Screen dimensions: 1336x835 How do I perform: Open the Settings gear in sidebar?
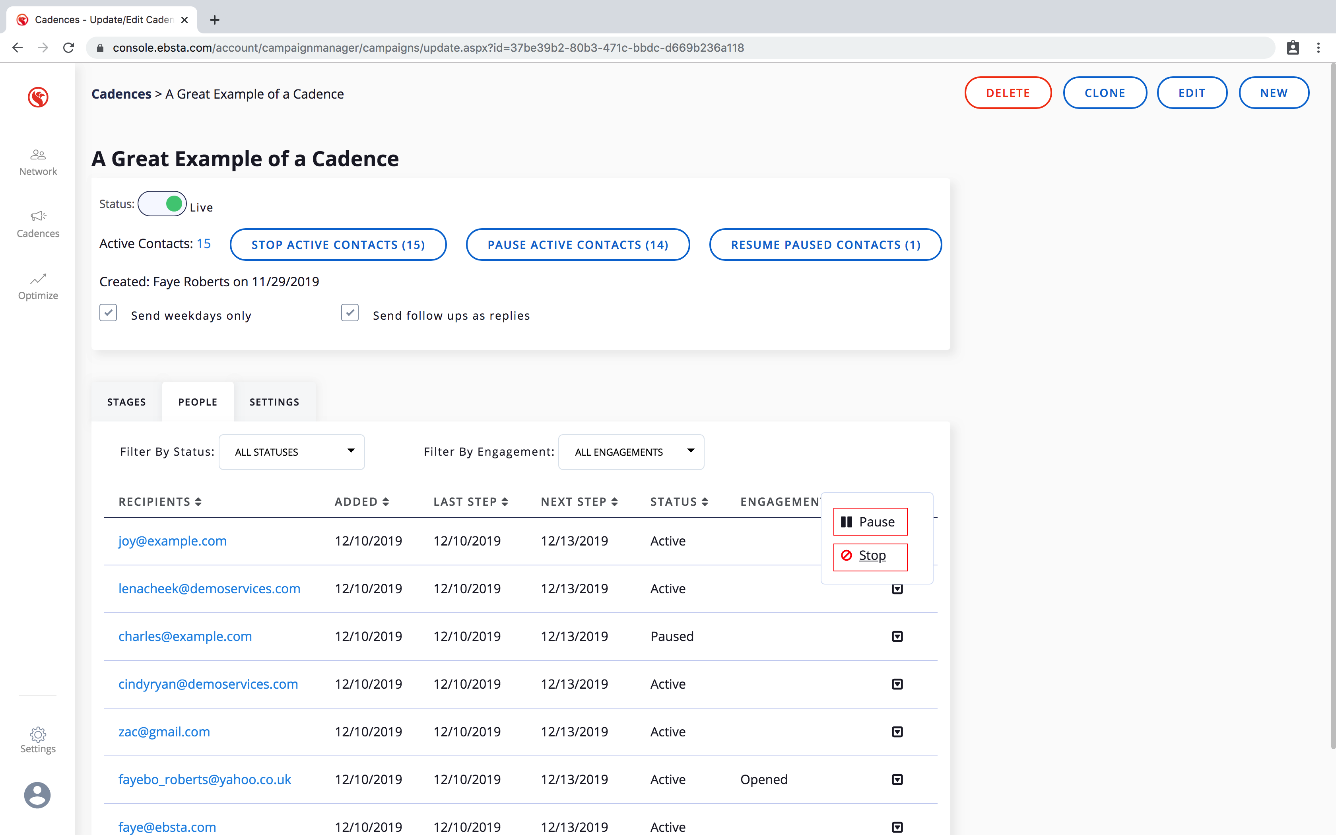[37, 734]
